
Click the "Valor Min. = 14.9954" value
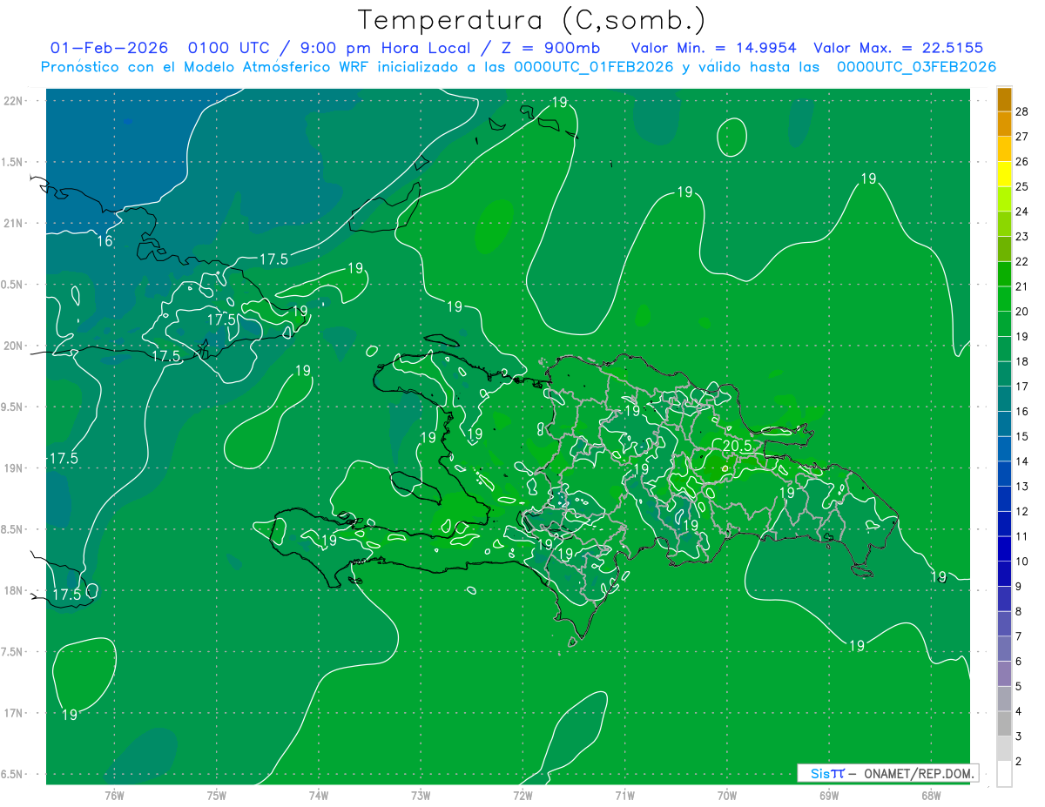(x=713, y=48)
